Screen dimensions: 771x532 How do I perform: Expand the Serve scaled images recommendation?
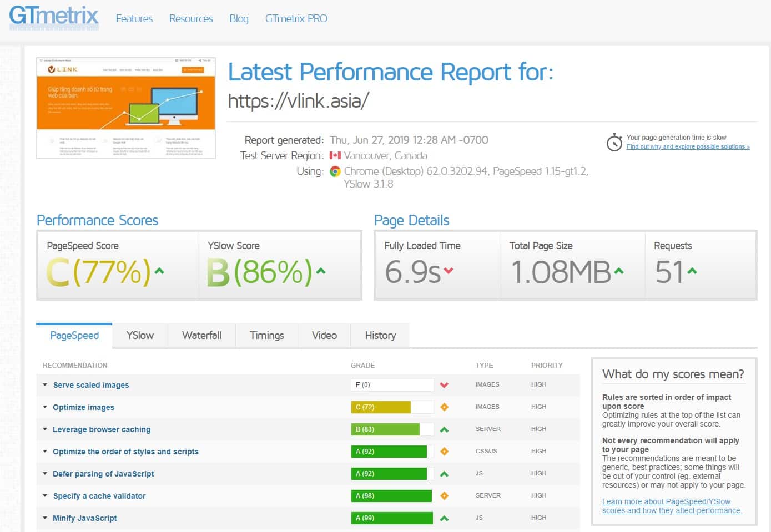(45, 384)
